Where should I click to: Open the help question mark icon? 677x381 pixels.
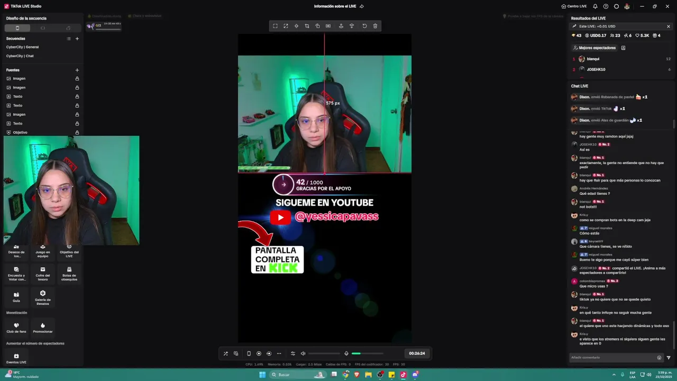click(x=606, y=6)
